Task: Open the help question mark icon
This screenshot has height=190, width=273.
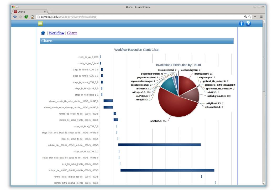Action: 248,24
